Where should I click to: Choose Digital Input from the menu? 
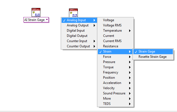(76, 31)
